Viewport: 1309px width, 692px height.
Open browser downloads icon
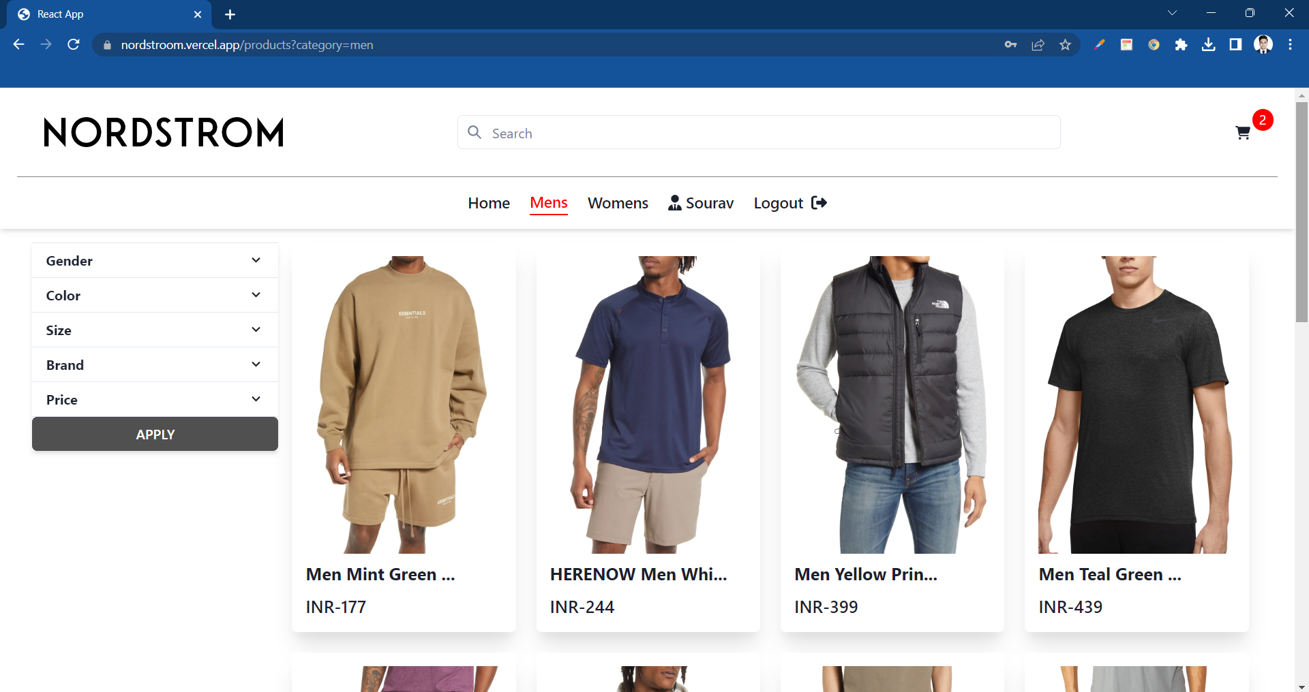pyautogui.click(x=1208, y=45)
